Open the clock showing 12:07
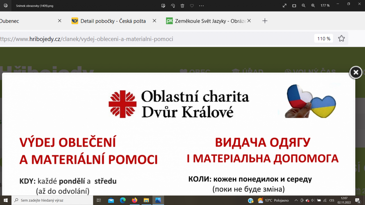Viewport: 365px width, 205px height. point(344,200)
